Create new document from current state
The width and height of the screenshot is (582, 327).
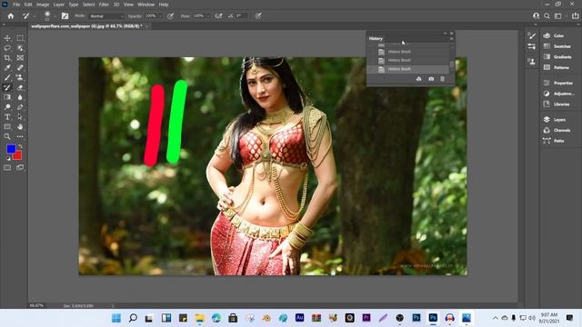click(x=418, y=79)
